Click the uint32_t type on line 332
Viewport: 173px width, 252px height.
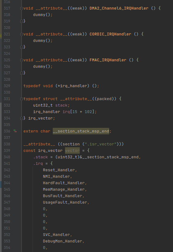coord(43,105)
